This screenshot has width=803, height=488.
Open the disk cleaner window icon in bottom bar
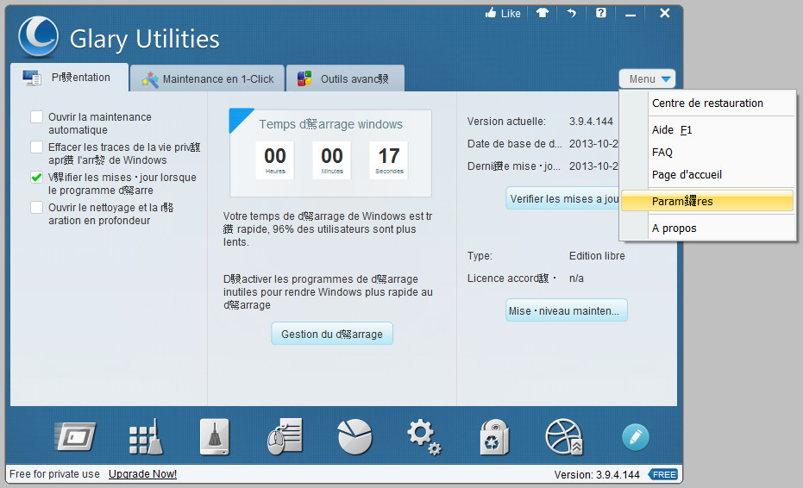(x=75, y=437)
